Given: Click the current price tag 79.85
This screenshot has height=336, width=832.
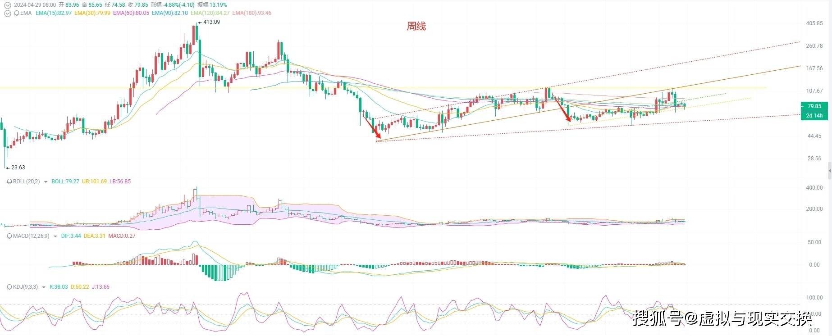Looking at the screenshot, I should (x=814, y=106).
